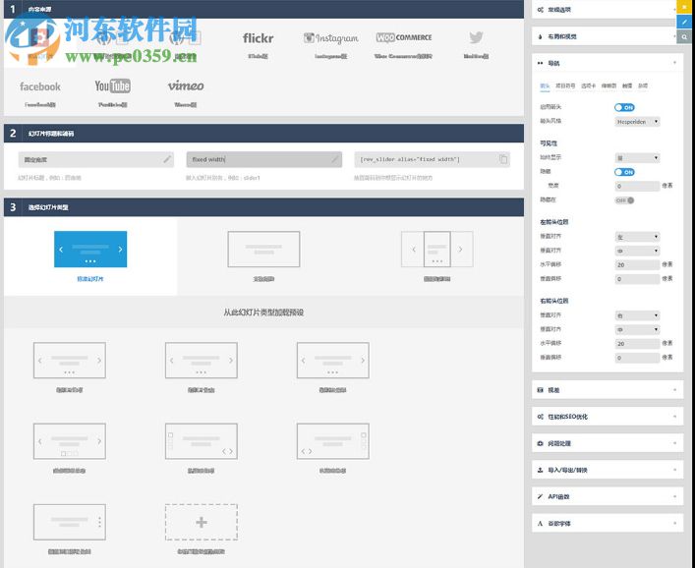Expand the 视差 parallax panel
The image size is (695, 568).
[608, 390]
